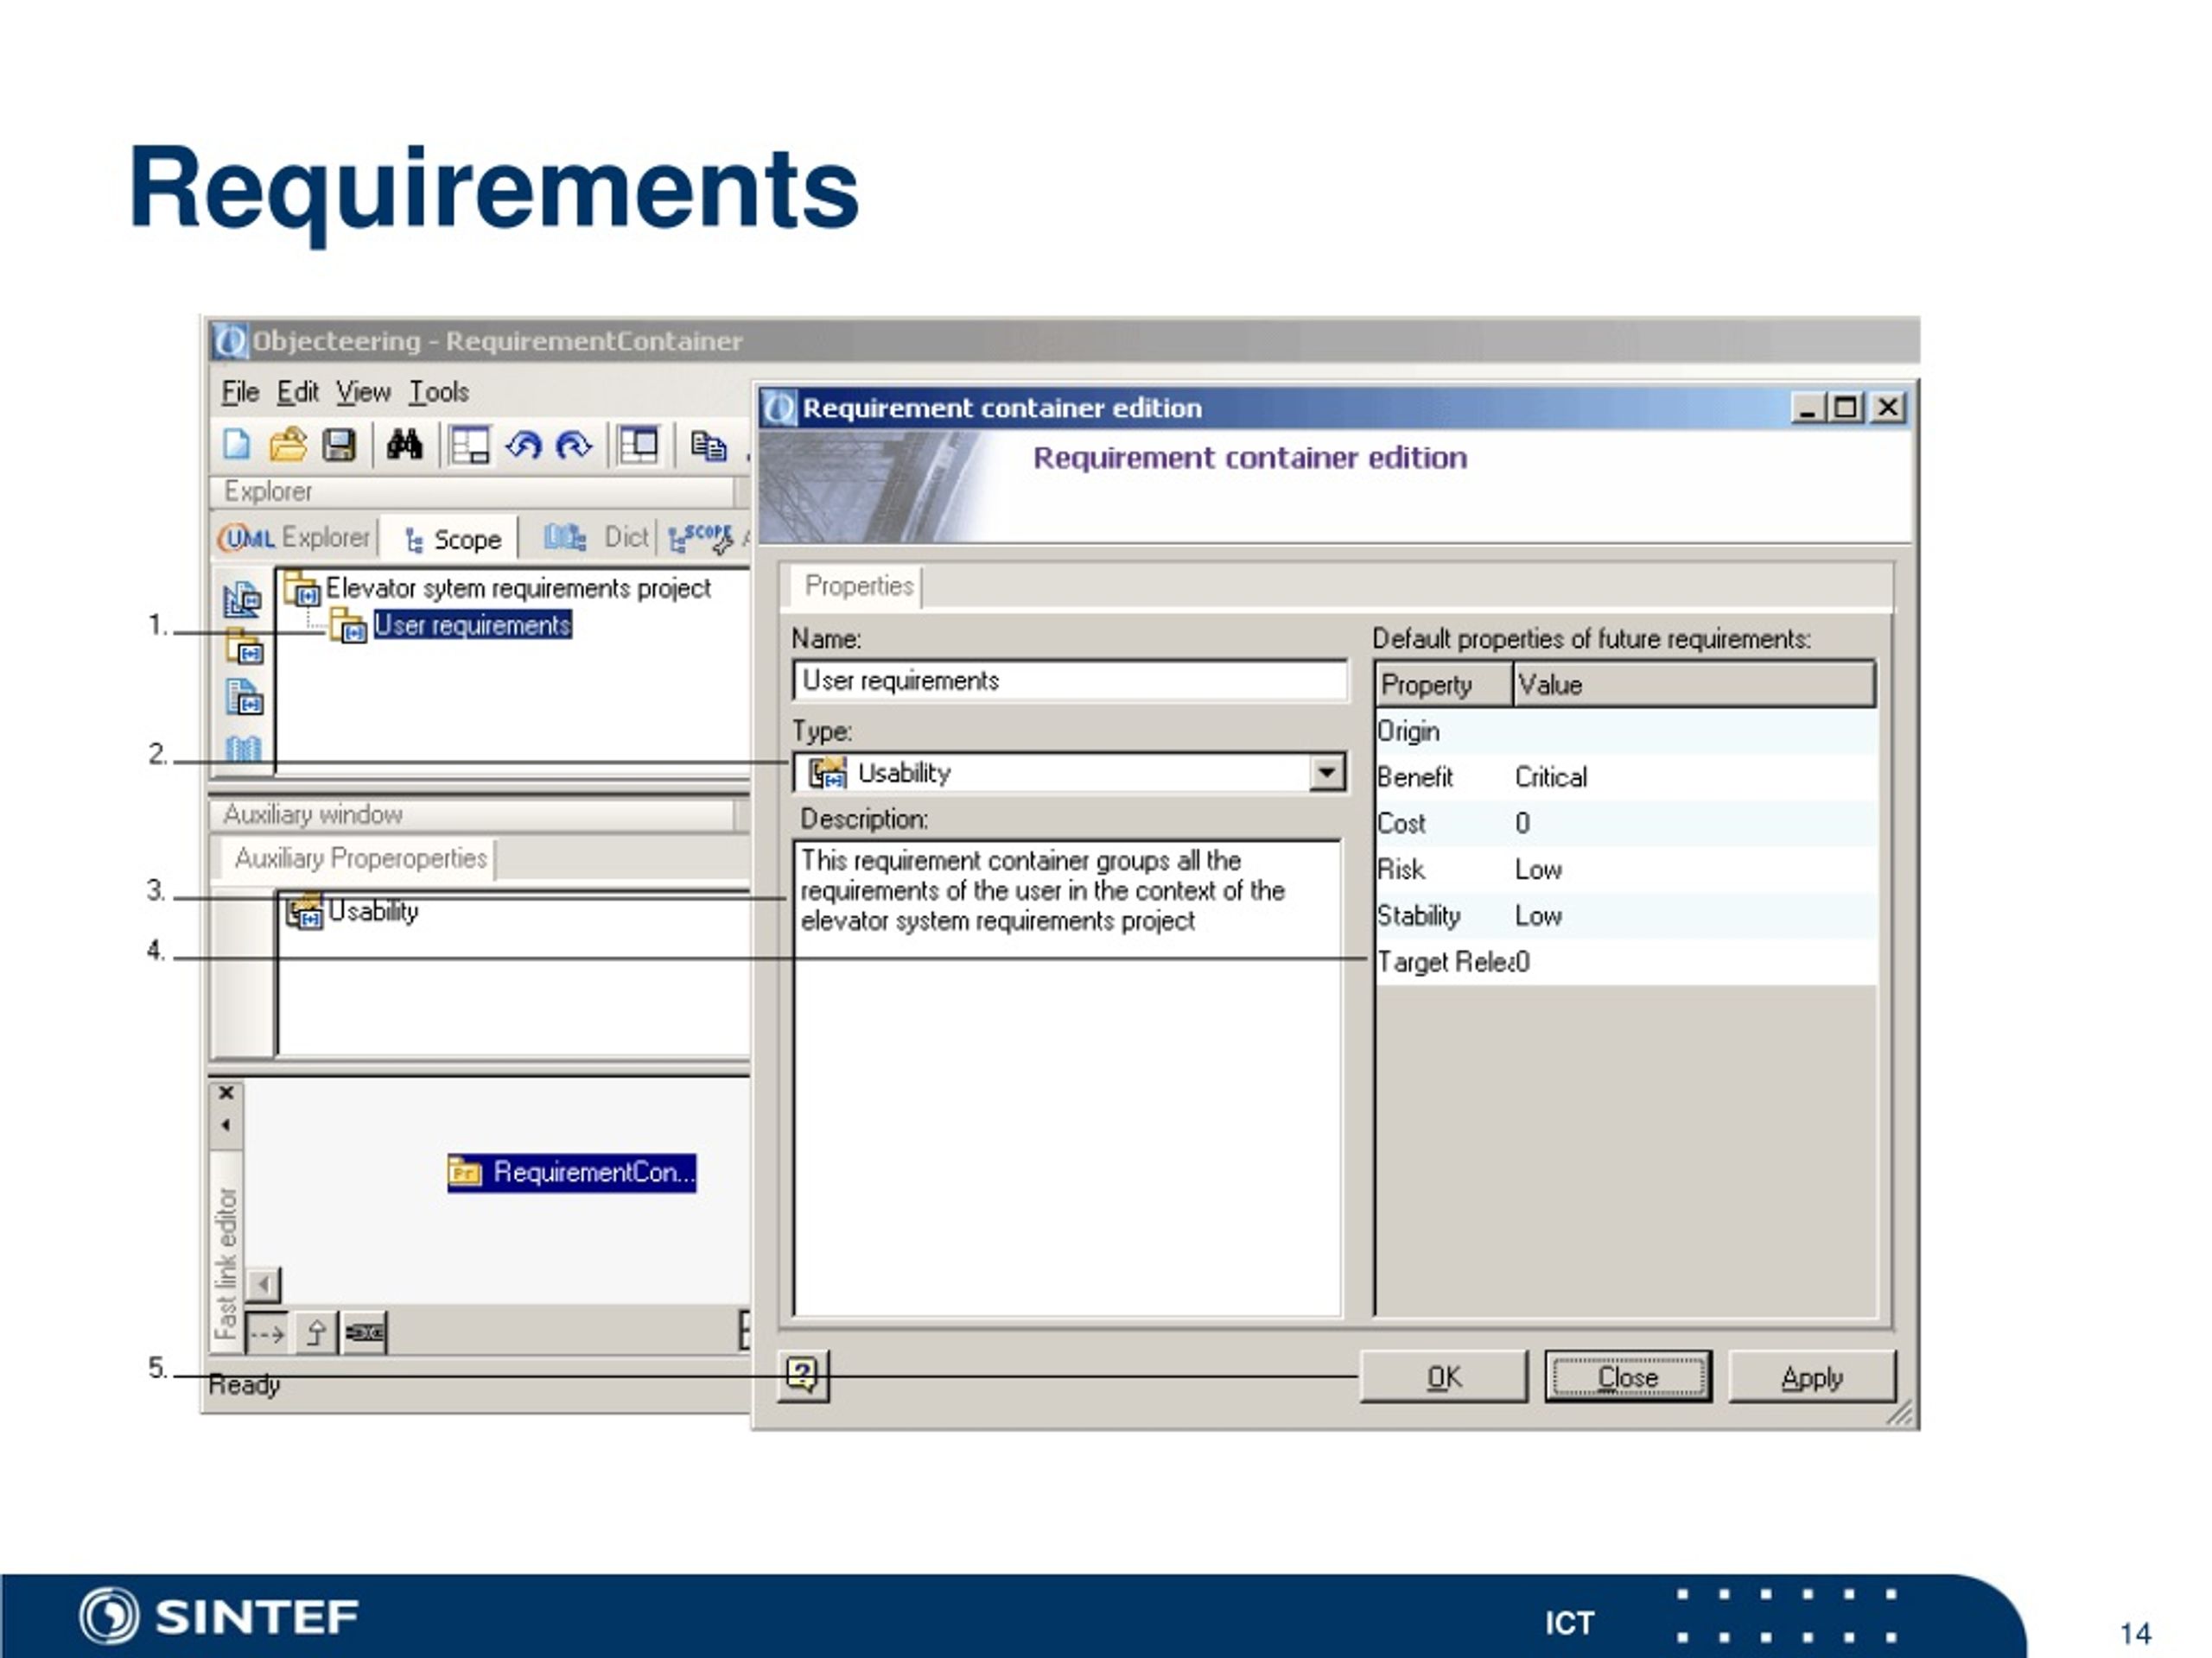
Task: Click the window layout icon left of Undo
Action: click(469, 445)
